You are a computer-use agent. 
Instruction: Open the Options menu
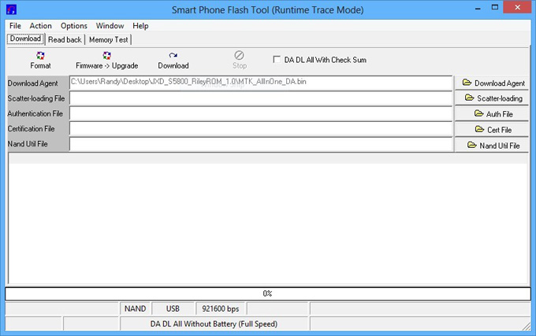[74, 26]
